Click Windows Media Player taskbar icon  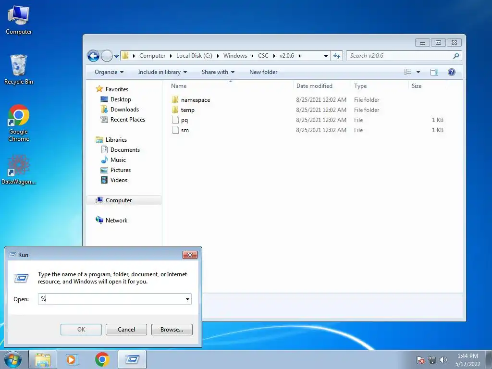pyautogui.click(x=72, y=359)
